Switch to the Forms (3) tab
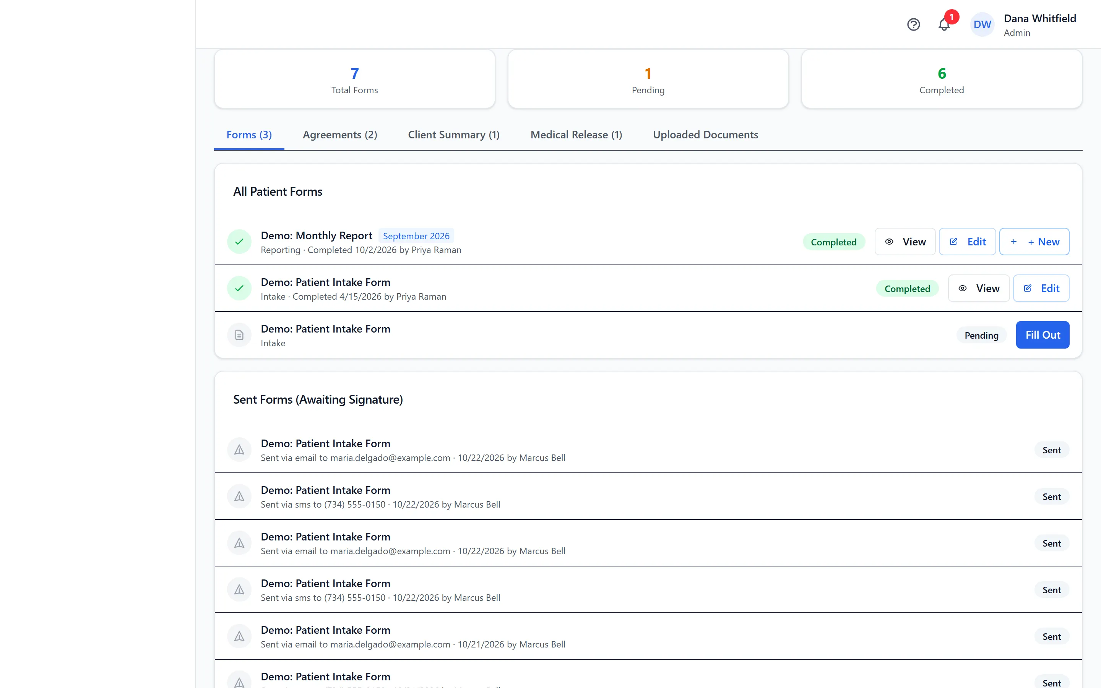The height and width of the screenshot is (688, 1101). click(x=249, y=135)
